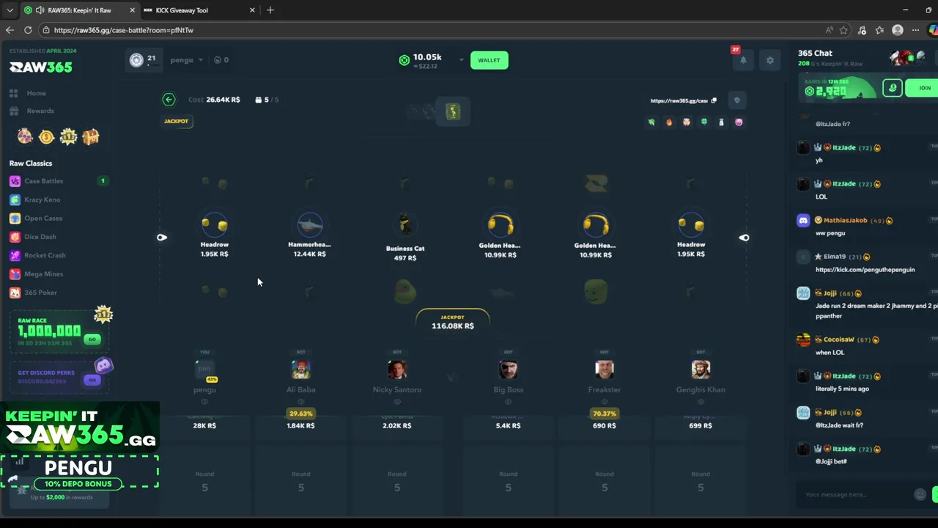Click Ali Baba bot avatar
The height and width of the screenshot is (528, 938).
(x=300, y=369)
